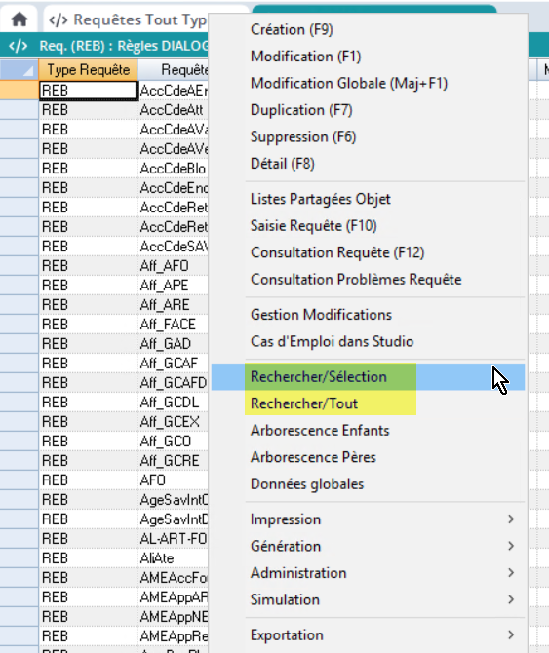Click the home icon tab

tap(20, 19)
